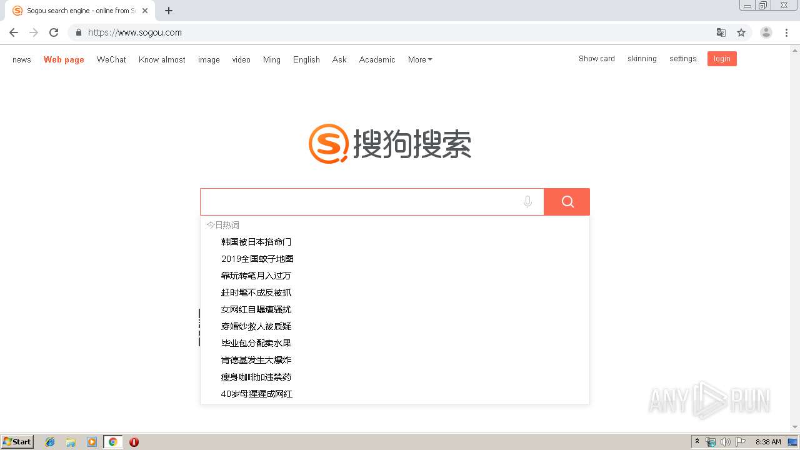Open the Chrome profile avatar icon
The height and width of the screenshot is (450, 800).
point(766,32)
